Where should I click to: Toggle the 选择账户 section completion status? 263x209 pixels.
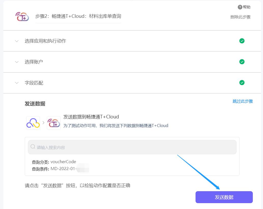pyautogui.click(x=242, y=62)
